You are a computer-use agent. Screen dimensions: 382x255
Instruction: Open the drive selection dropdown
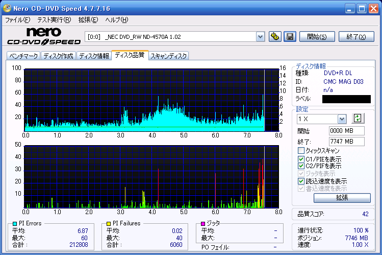point(261,37)
